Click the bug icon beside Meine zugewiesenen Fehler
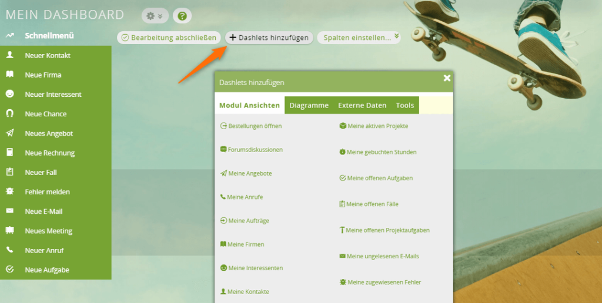Screen dimensions: 602x303 [x=343, y=282]
